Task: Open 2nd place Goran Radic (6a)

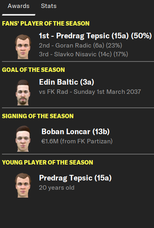Action: pyautogui.click(x=80, y=46)
